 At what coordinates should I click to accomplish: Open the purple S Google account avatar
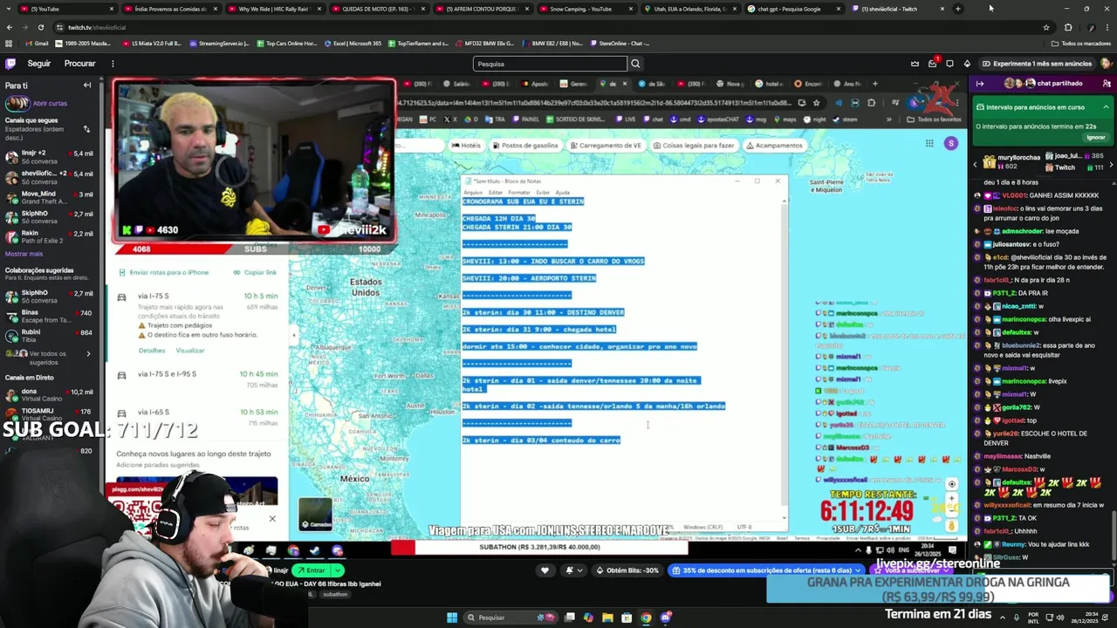pos(950,143)
